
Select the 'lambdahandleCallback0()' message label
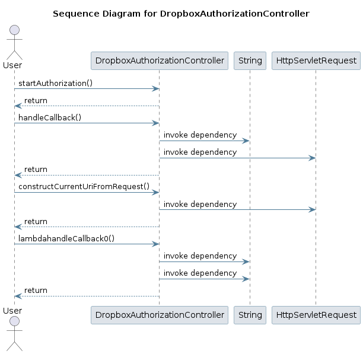click(x=66, y=238)
